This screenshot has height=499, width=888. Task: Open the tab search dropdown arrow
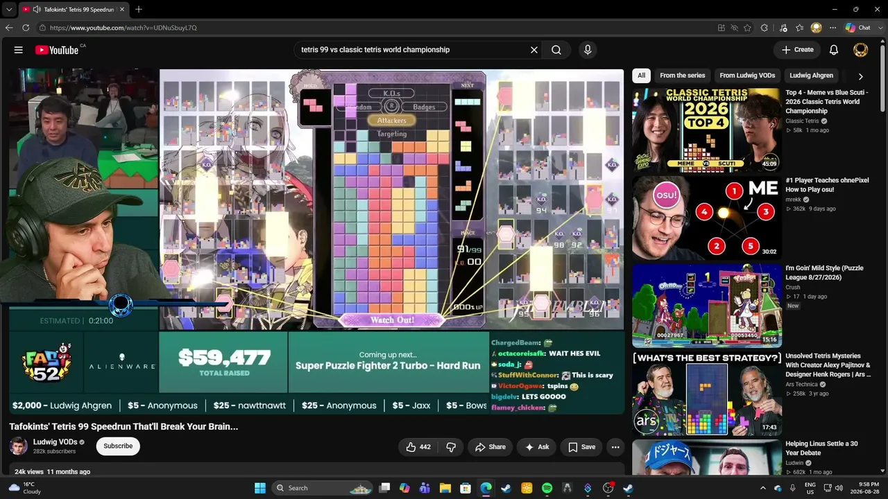tap(9, 10)
